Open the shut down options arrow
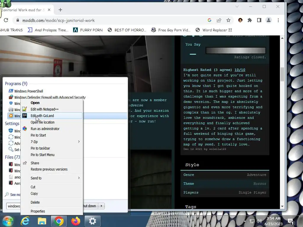Image resolution: width=303 pixels, height=227 pixels. (101, 206)
